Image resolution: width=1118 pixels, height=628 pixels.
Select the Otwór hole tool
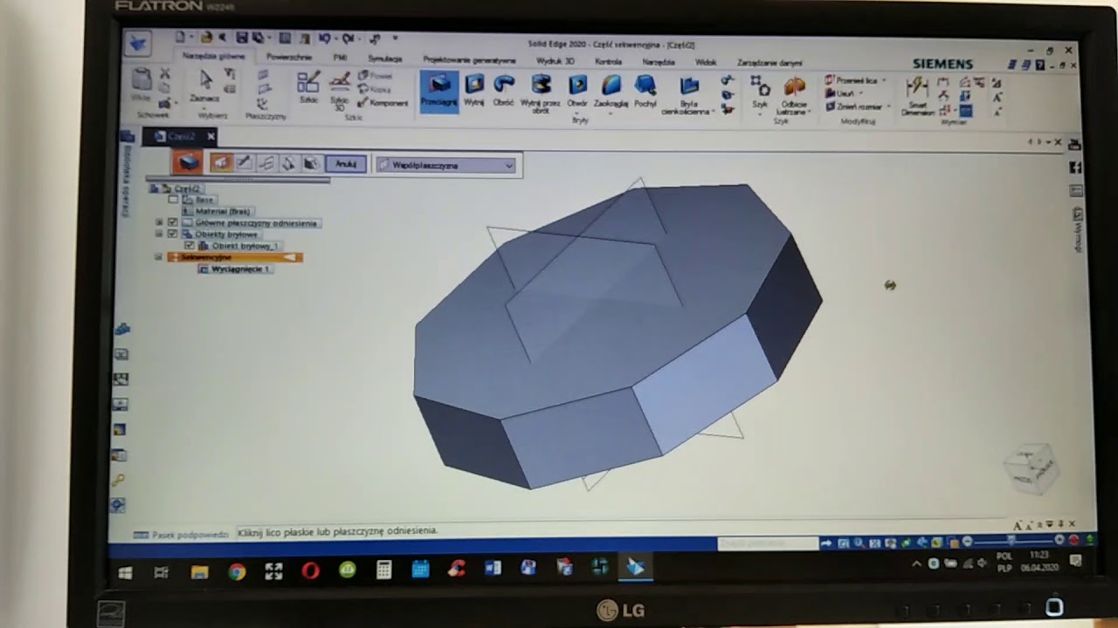[577, 90]
